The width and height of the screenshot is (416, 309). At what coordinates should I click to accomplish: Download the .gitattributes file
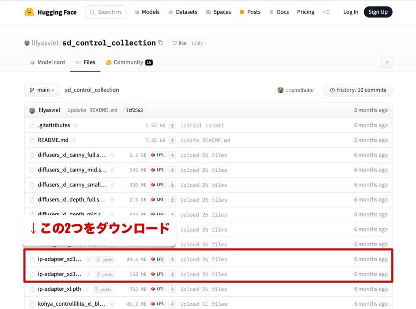[172, 125]
